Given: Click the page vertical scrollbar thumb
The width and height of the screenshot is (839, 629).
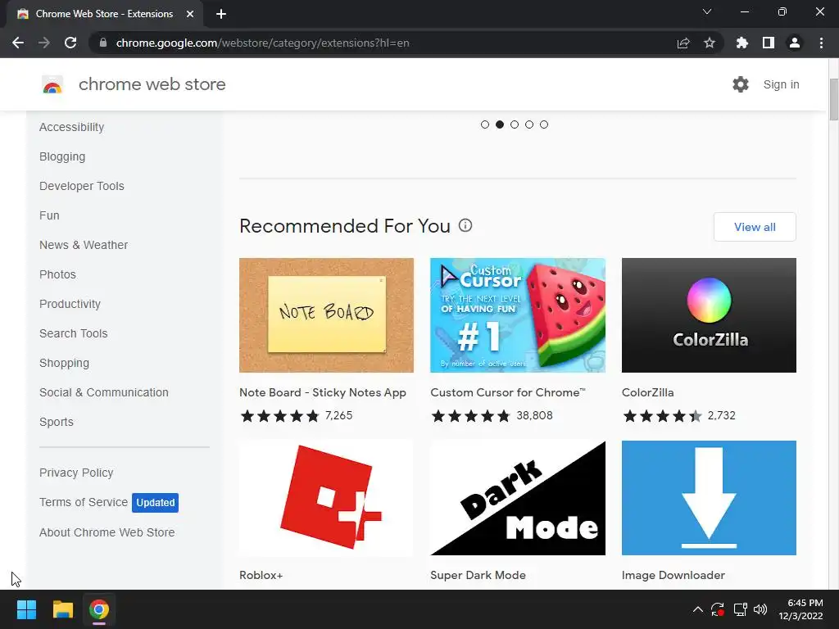Looking at the screenshot, I should pyautogui.click(x=833, y=99).
